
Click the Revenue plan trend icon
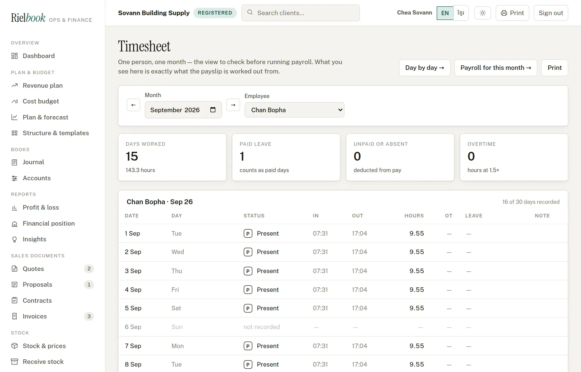tap(15, 86)
